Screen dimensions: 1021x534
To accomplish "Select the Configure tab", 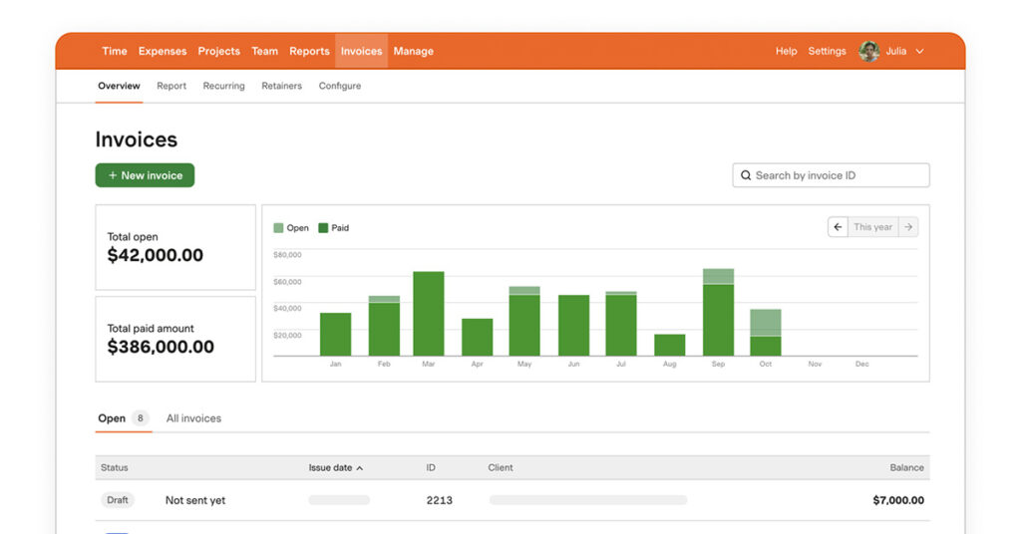I will pyautogui.click(x=340, y=87).
